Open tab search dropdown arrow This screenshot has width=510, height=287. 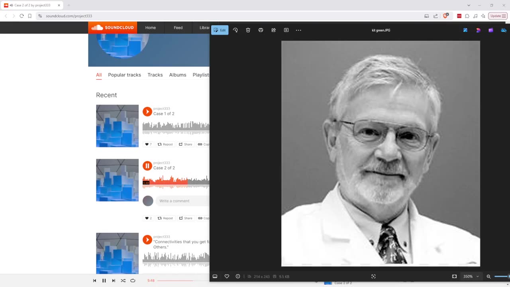click(469, 5)
